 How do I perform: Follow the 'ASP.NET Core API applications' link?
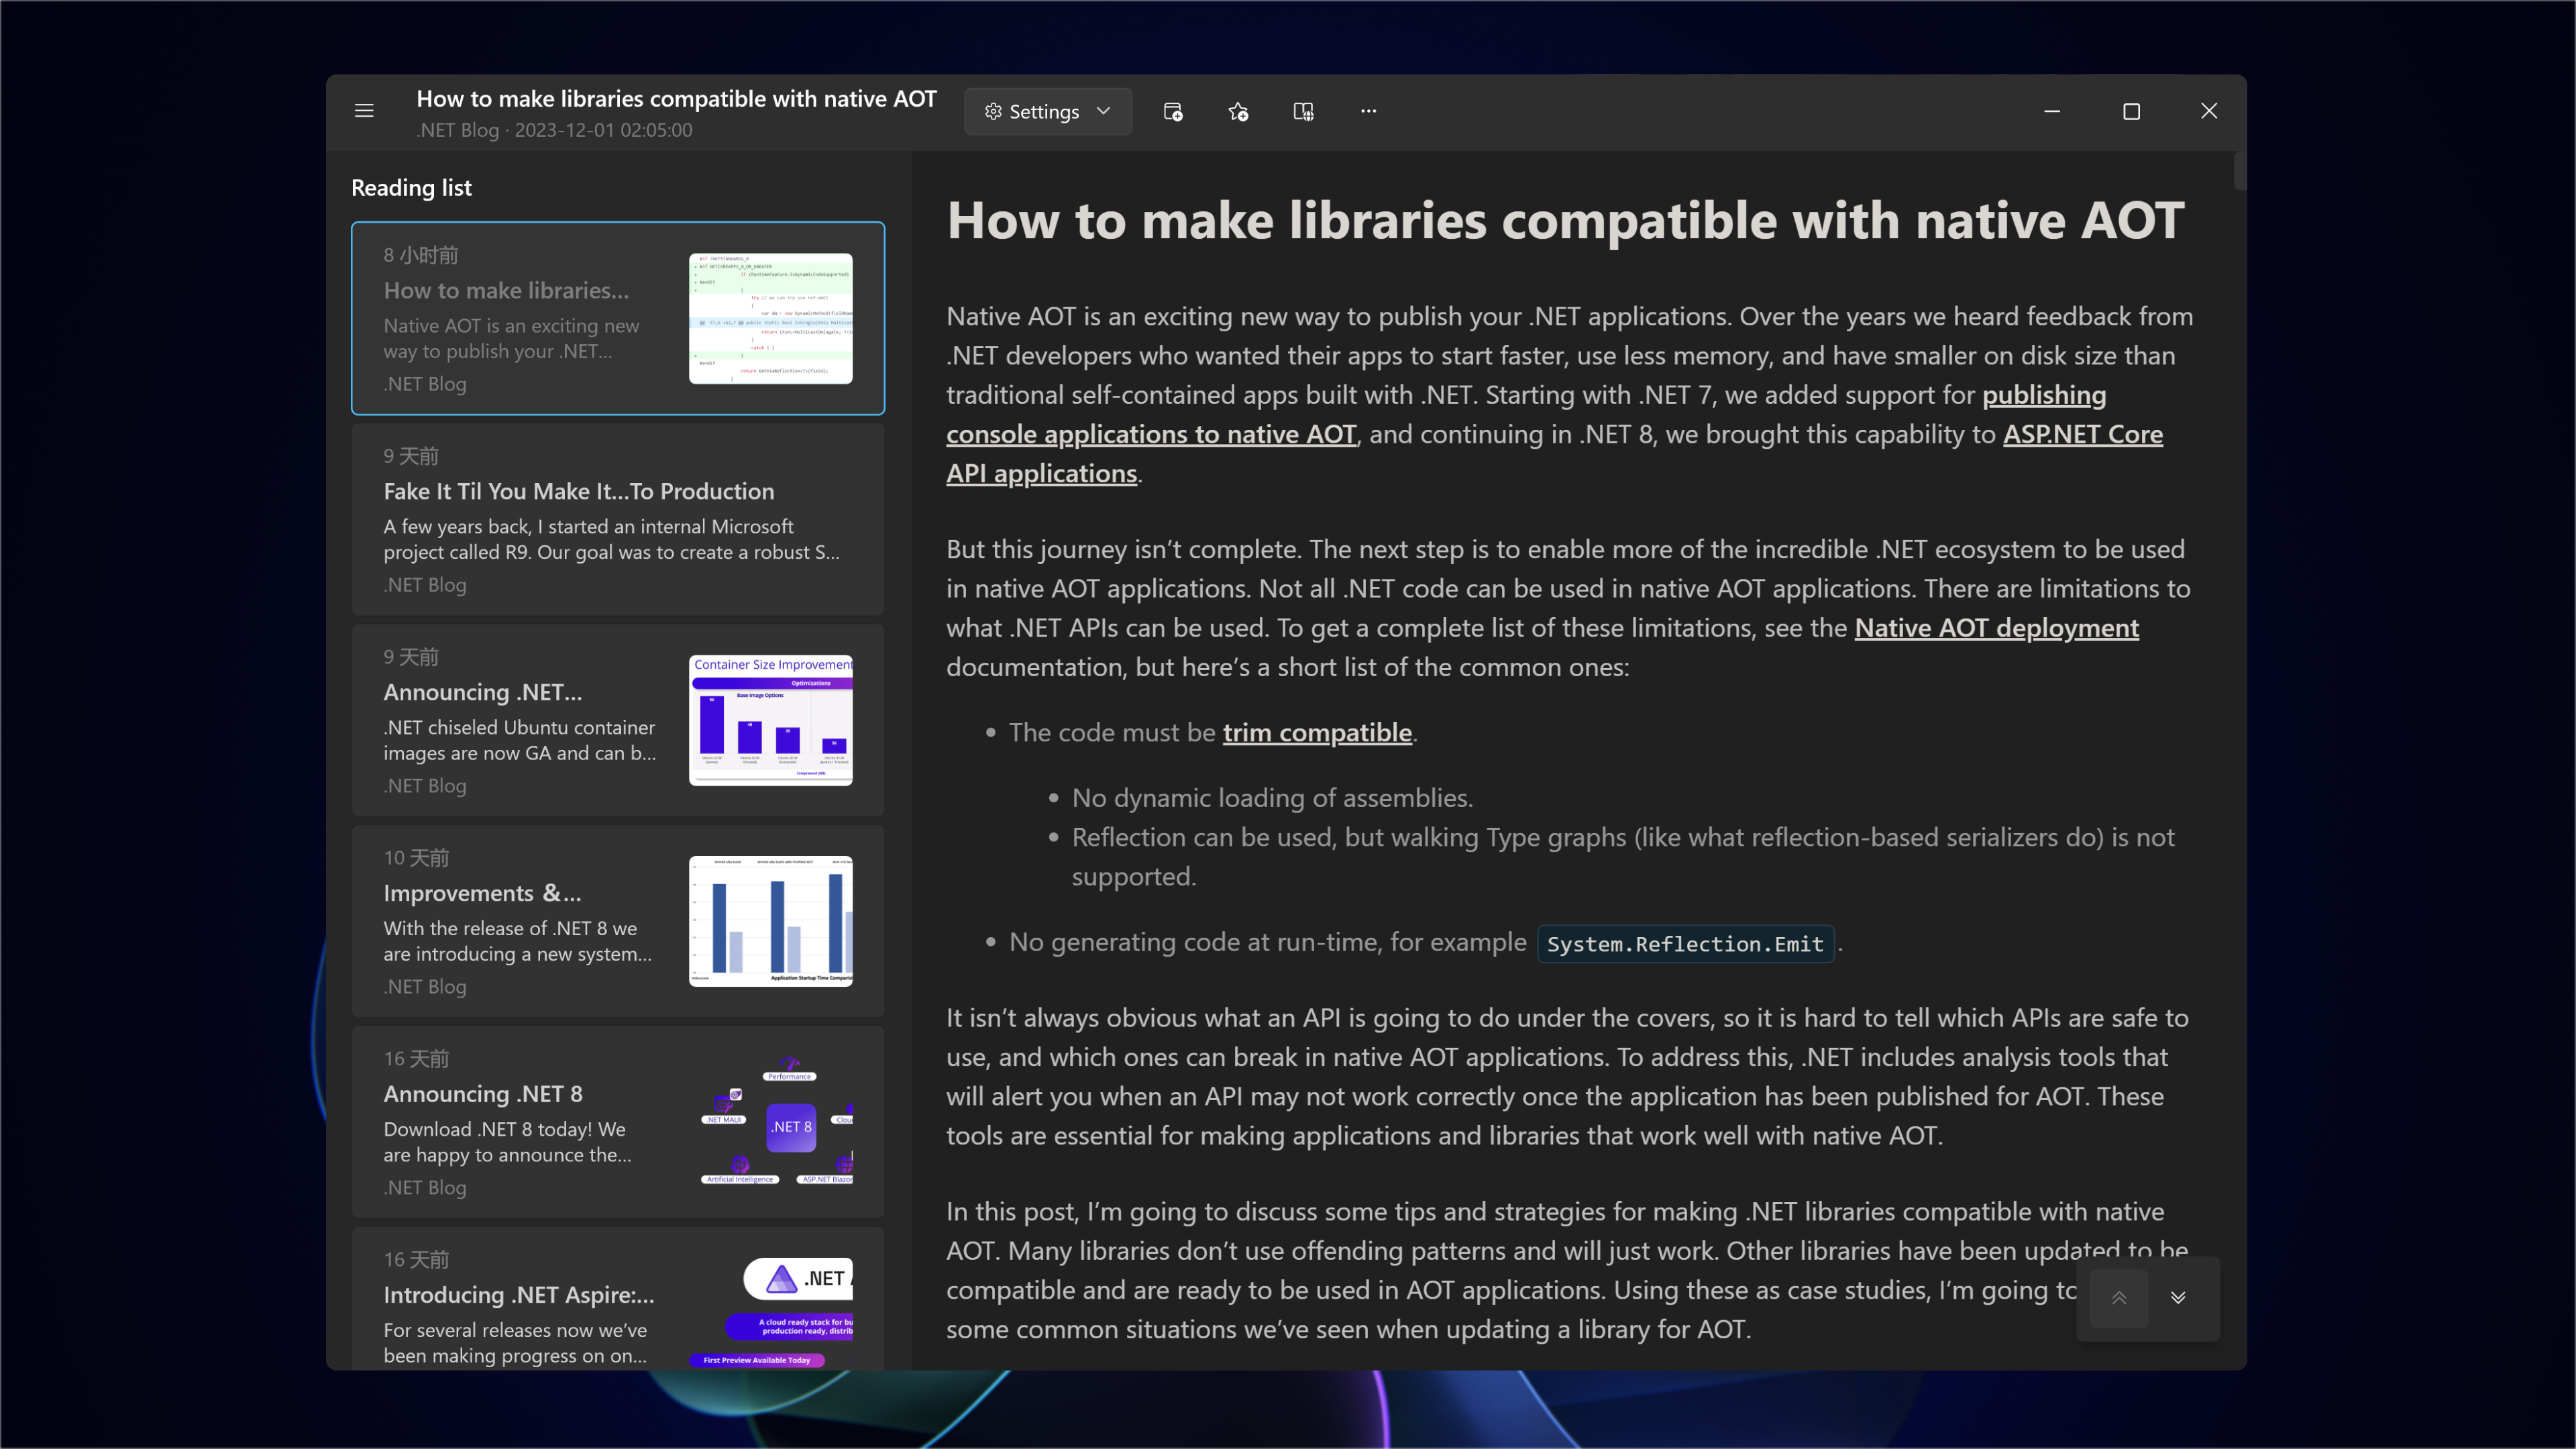[2082, 434]
